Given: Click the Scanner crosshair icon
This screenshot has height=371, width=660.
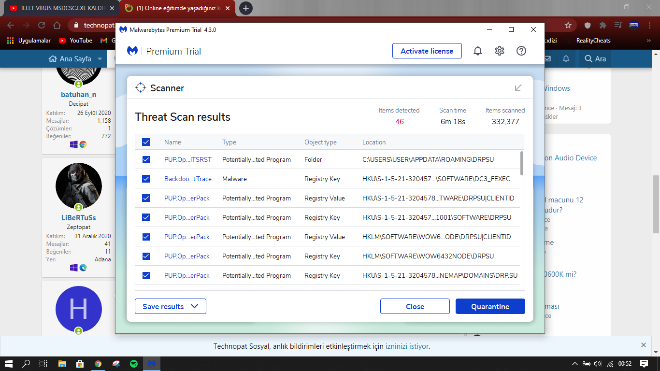Looking at the screenshot, I should pyautogui.click(x=140, y=87).
